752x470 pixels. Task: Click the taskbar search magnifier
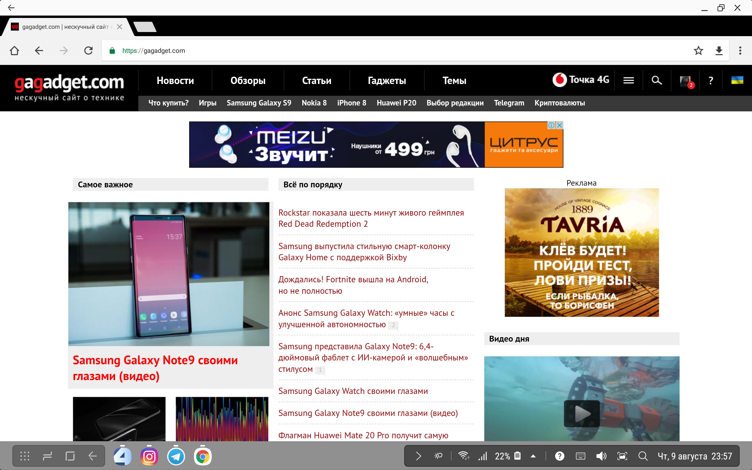(x=643, y=456)
